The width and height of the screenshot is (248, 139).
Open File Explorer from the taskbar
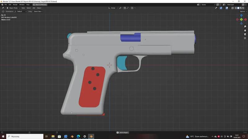53,137
